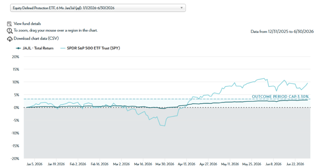Click the View fund details icon

9,24
